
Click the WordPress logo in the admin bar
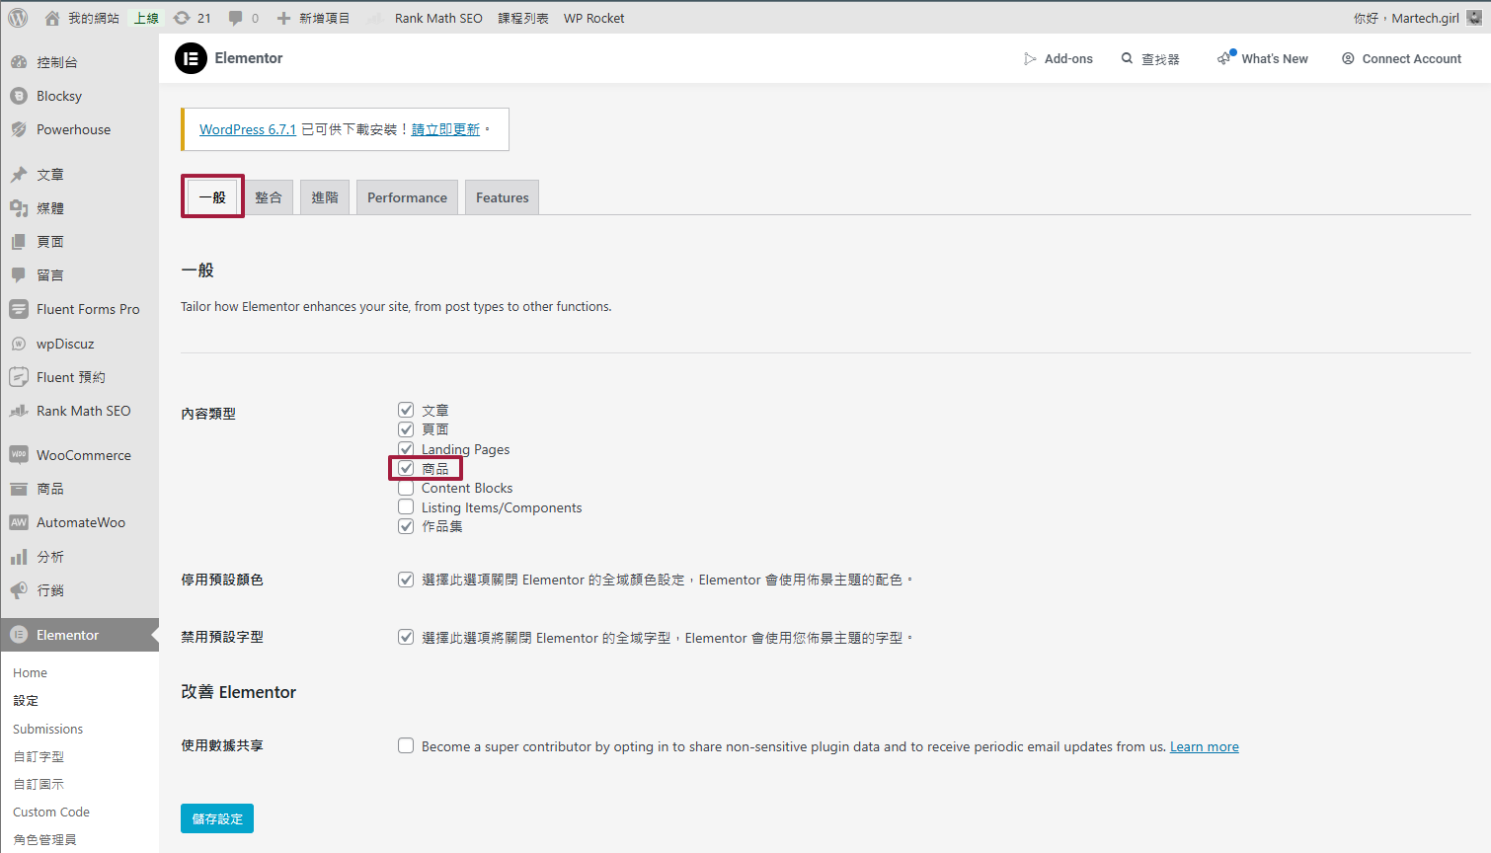point(16,17)
